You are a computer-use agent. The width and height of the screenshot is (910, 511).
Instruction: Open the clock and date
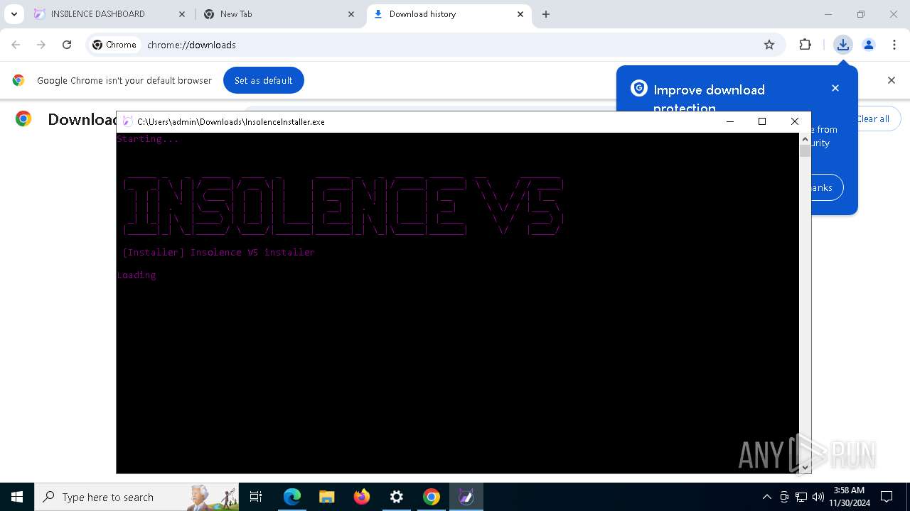point(849,497)
